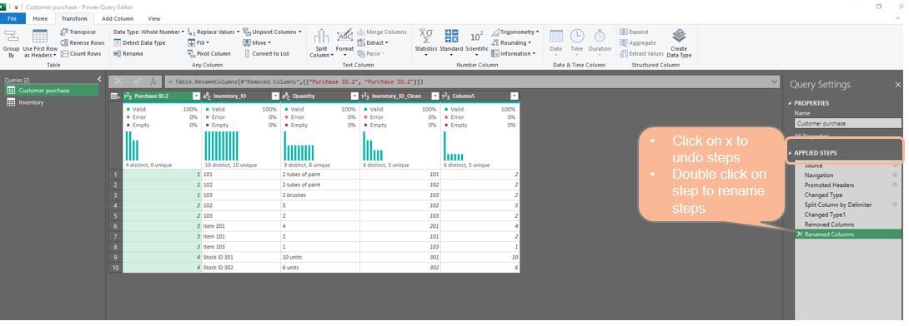Open the File tab
The image size is (909, 326).
13,18
